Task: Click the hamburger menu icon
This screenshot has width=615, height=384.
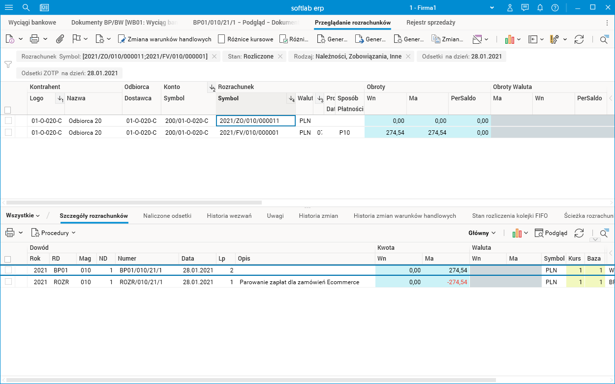Action: click(x=9, y=7)
